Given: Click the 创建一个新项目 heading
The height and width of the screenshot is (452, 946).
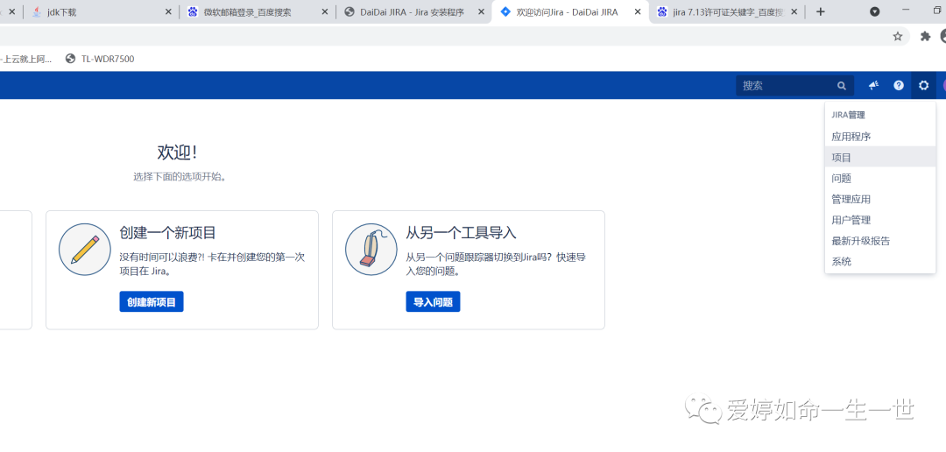Looking at the screenshot, I should tap(167, 233).
